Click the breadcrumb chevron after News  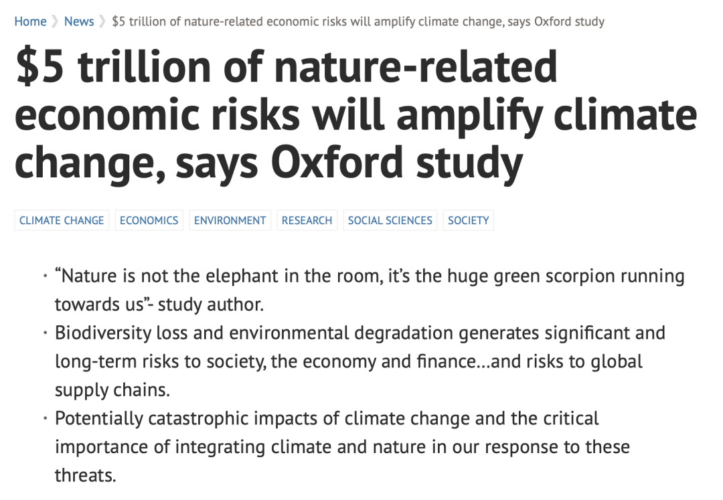pos(102,21)
